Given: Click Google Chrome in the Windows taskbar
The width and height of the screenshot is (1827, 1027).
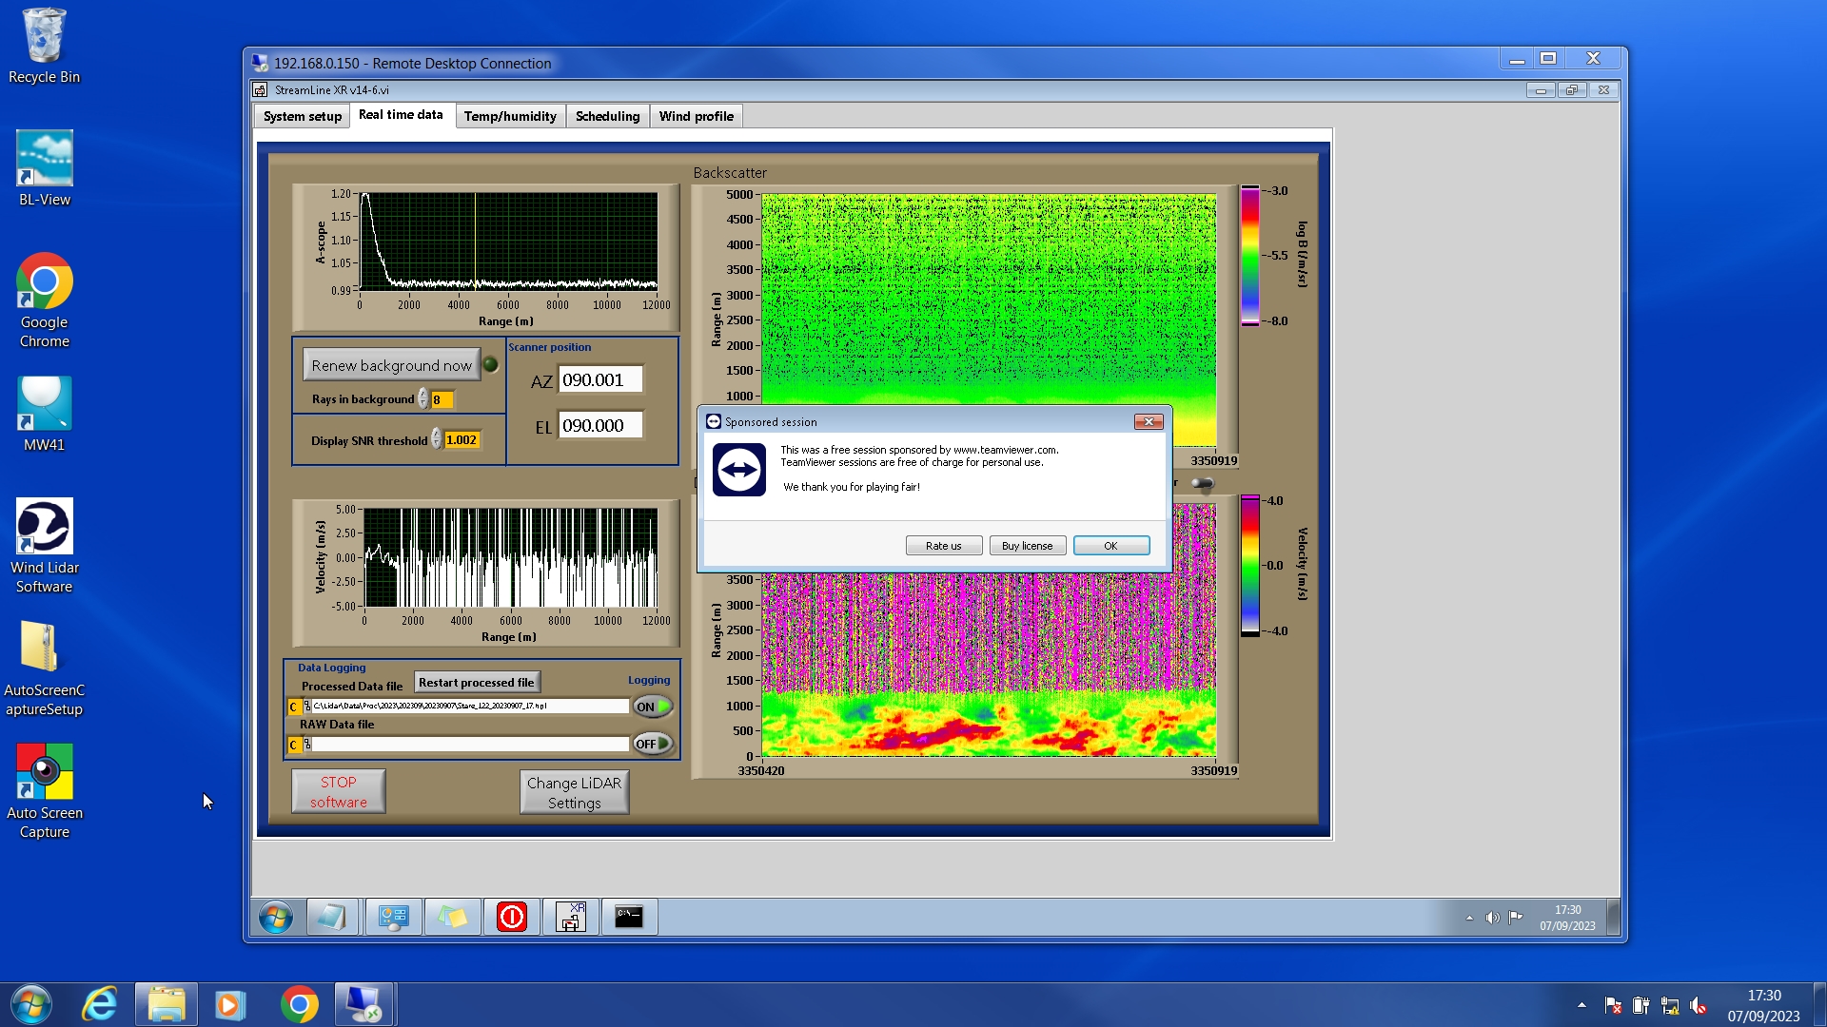Looking at the screenshot, I should pyautogui.click(x=299, y=1004).
